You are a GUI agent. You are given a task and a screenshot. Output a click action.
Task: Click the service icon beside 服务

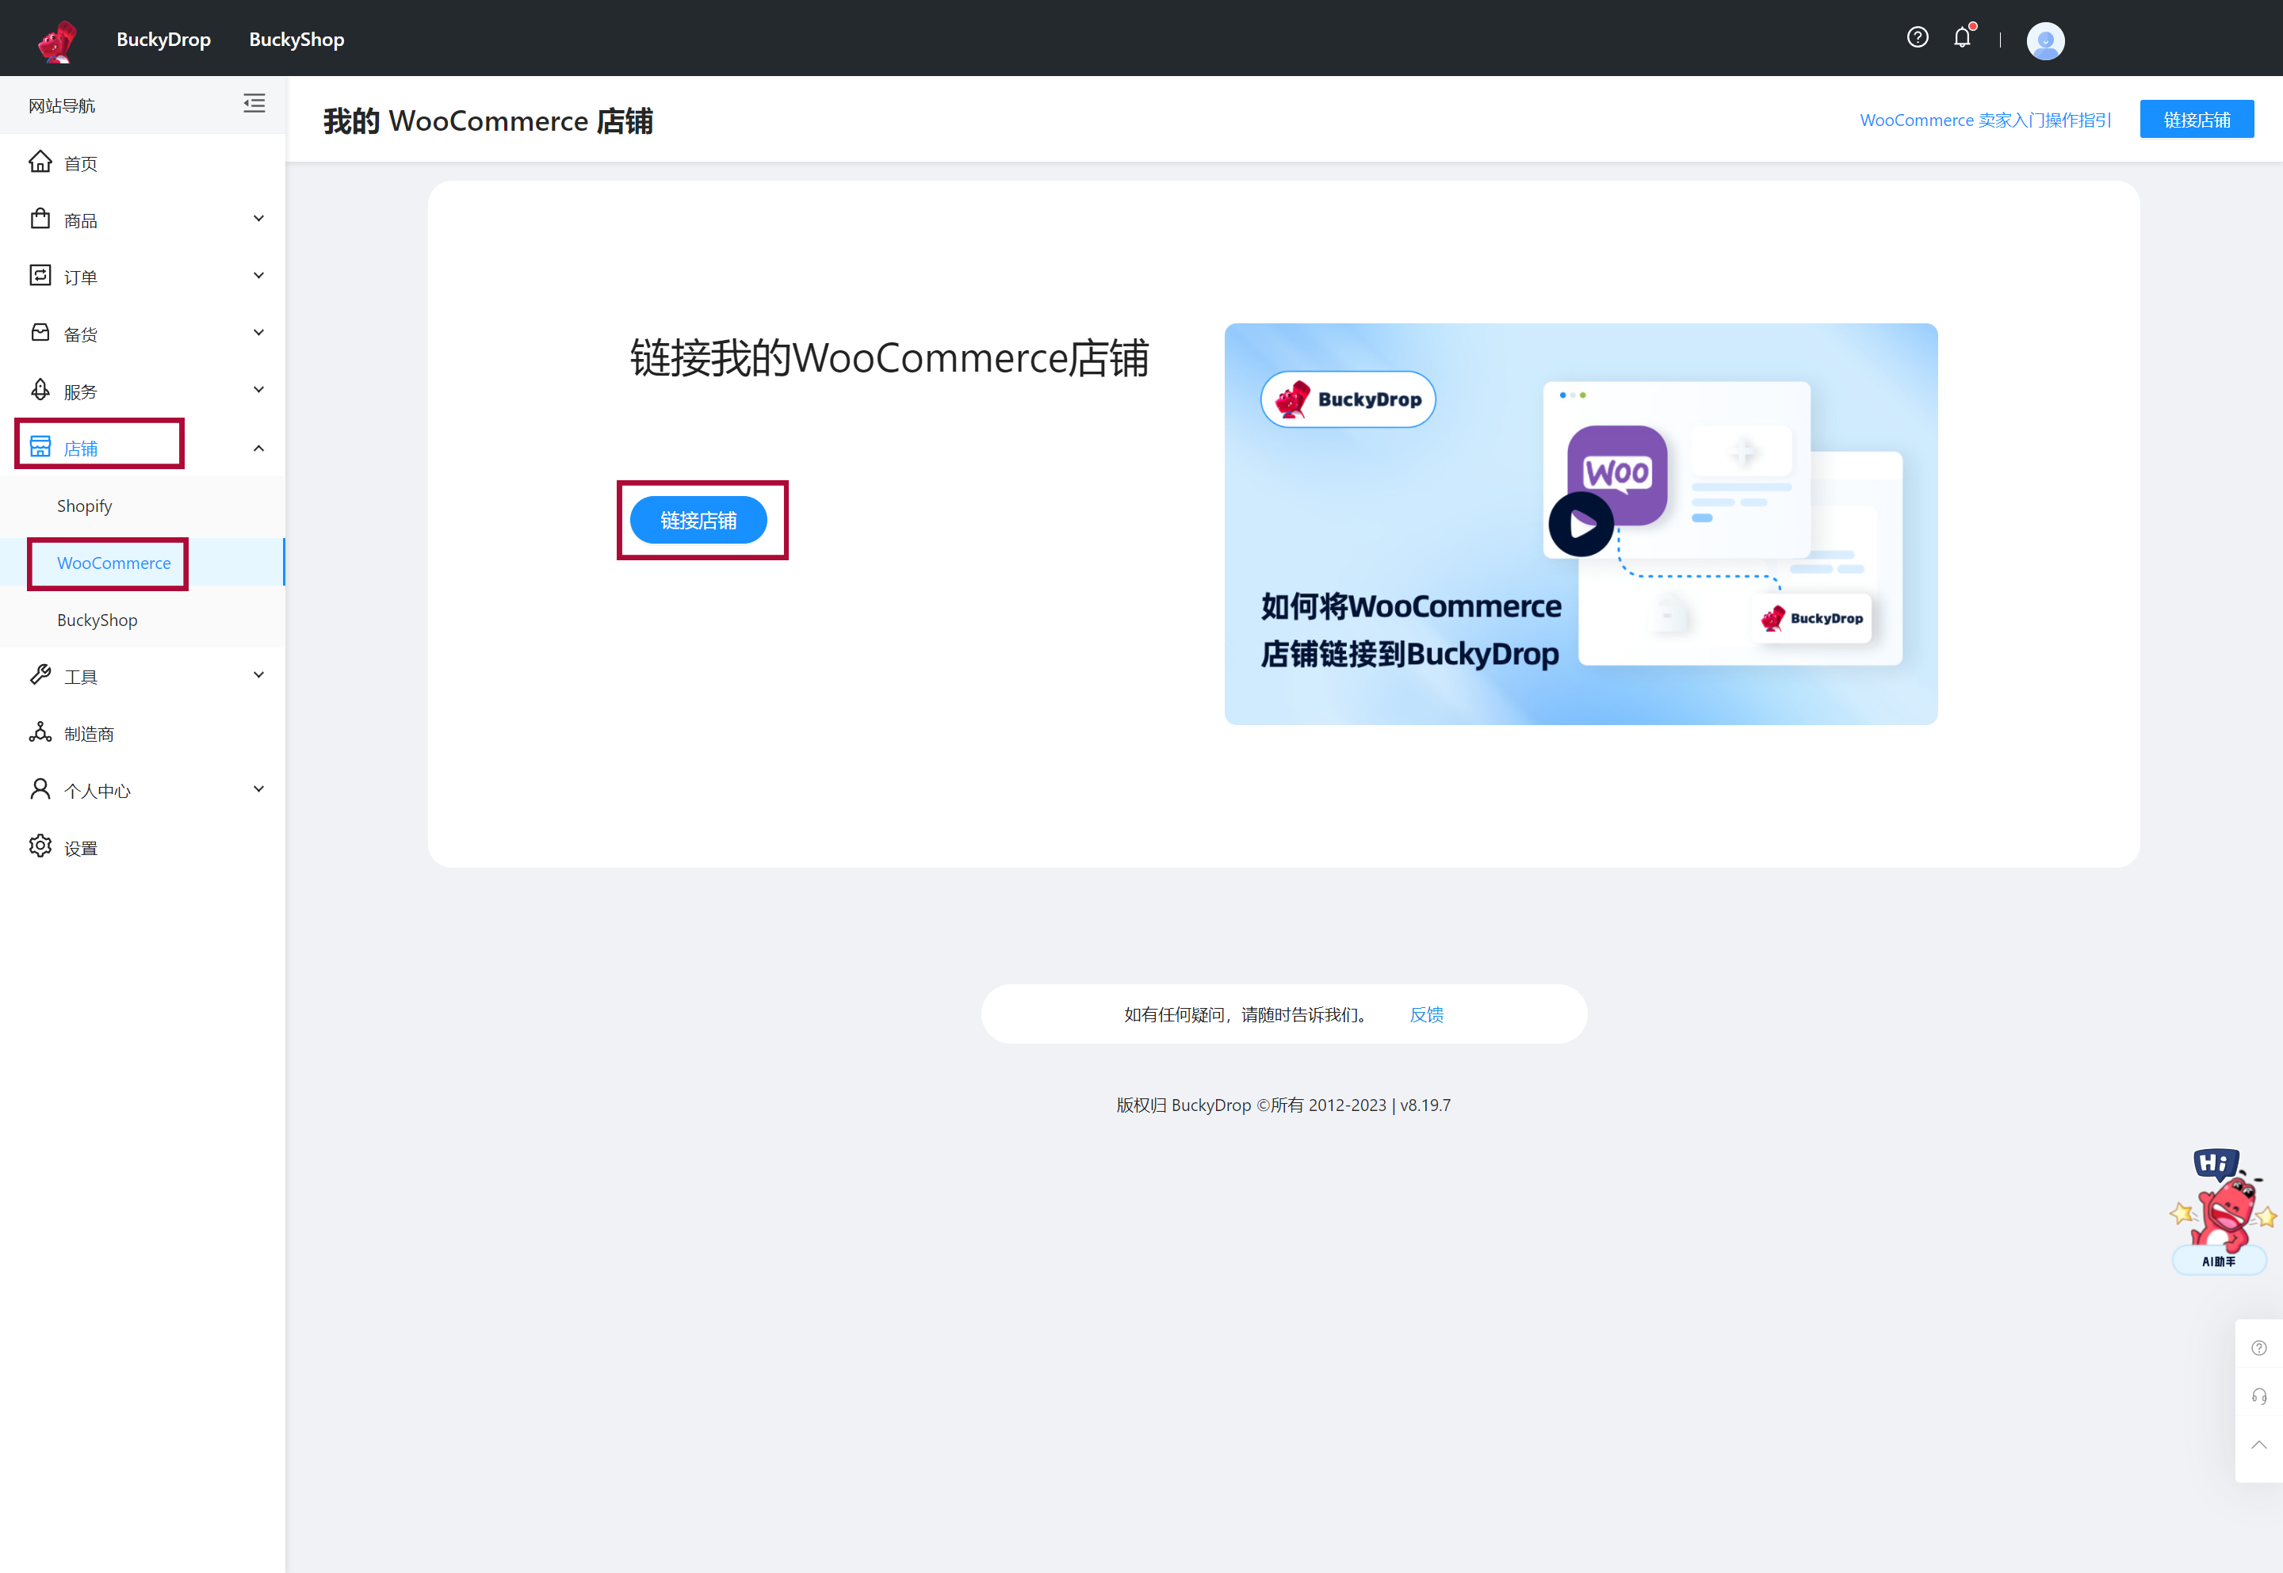coord(40,389)
